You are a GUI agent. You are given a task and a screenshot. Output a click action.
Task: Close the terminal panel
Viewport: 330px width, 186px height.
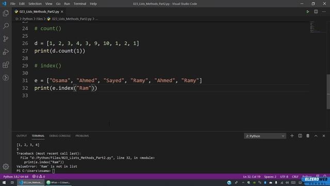tap(324, 136)
